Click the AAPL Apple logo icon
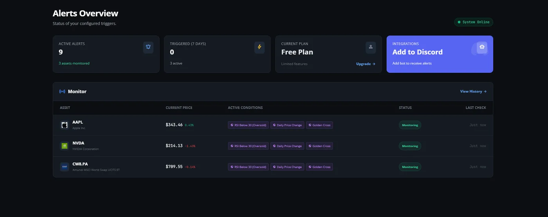 click(x=65, y=125)
